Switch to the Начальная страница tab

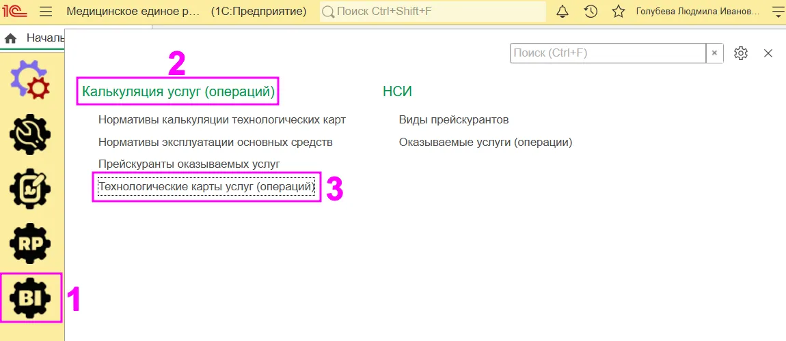[x=46, y=38]
